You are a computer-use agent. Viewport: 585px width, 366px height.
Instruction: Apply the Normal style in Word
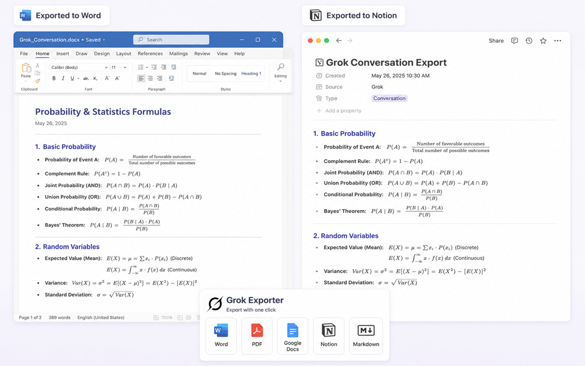199,74
